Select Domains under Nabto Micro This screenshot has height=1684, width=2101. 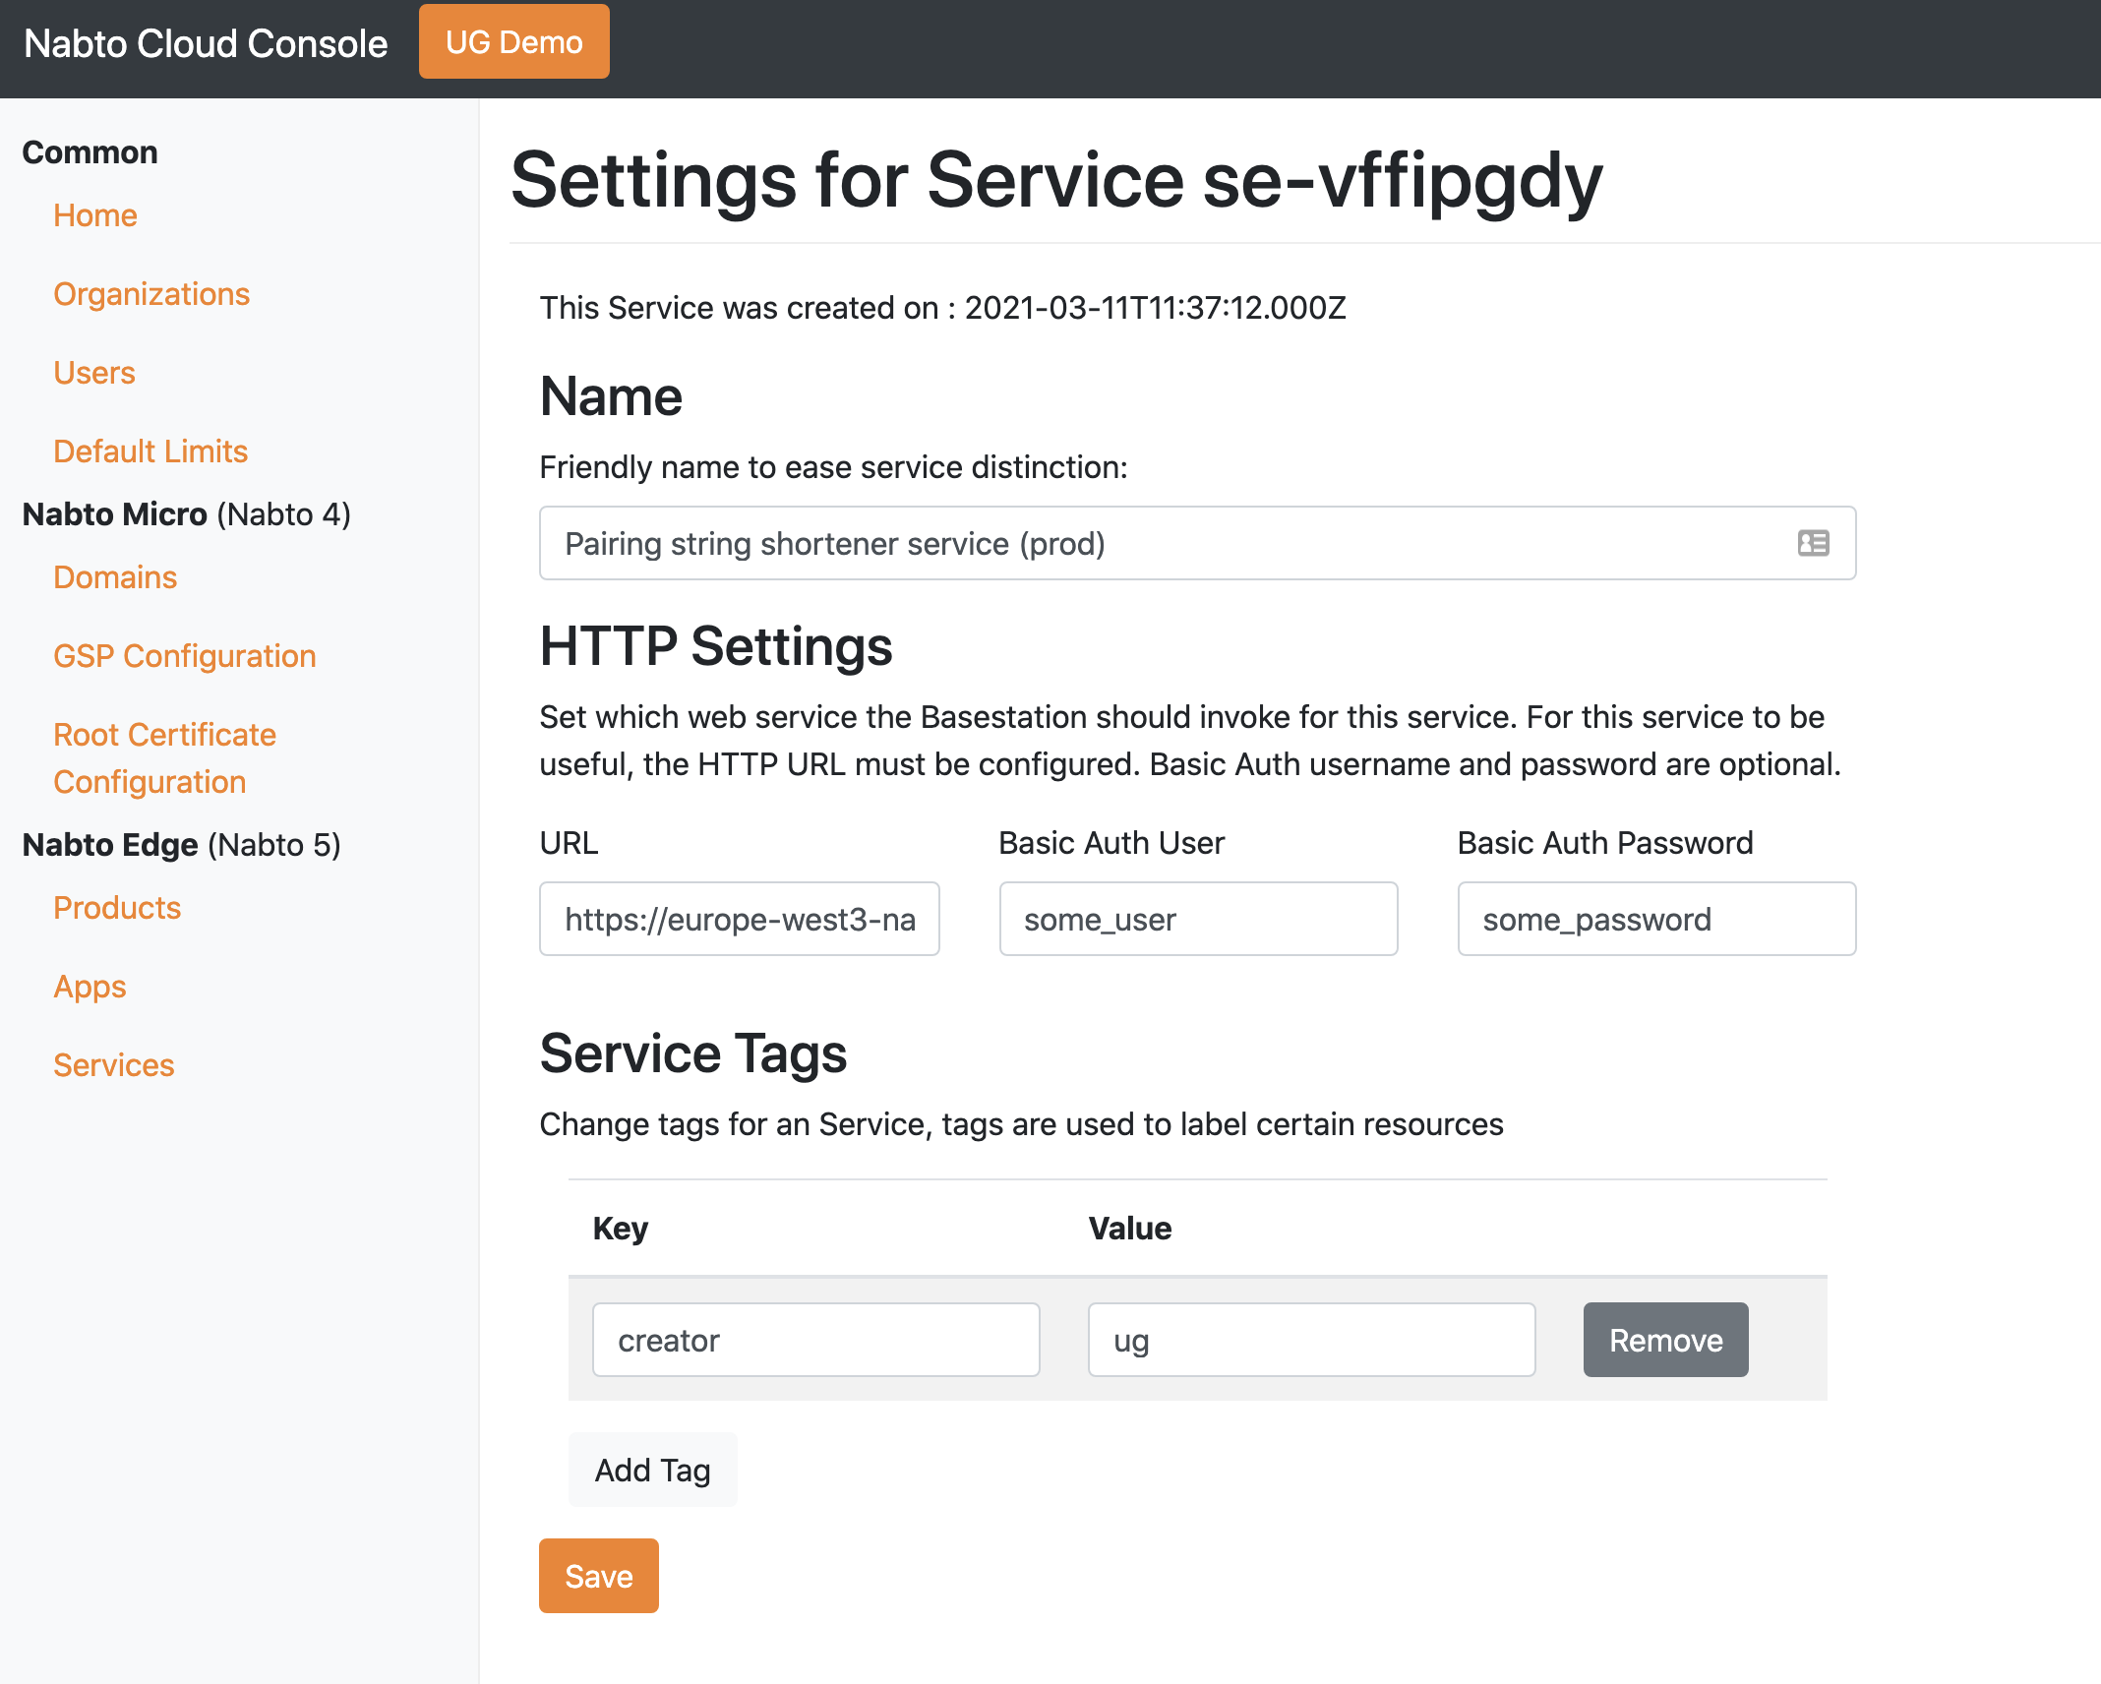pos(115,577)
